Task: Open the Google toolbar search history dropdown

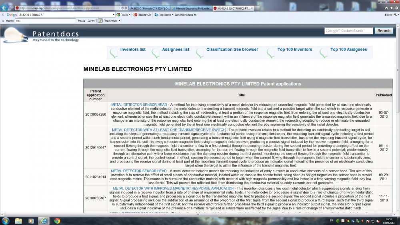Action: [x=114, y=15]
